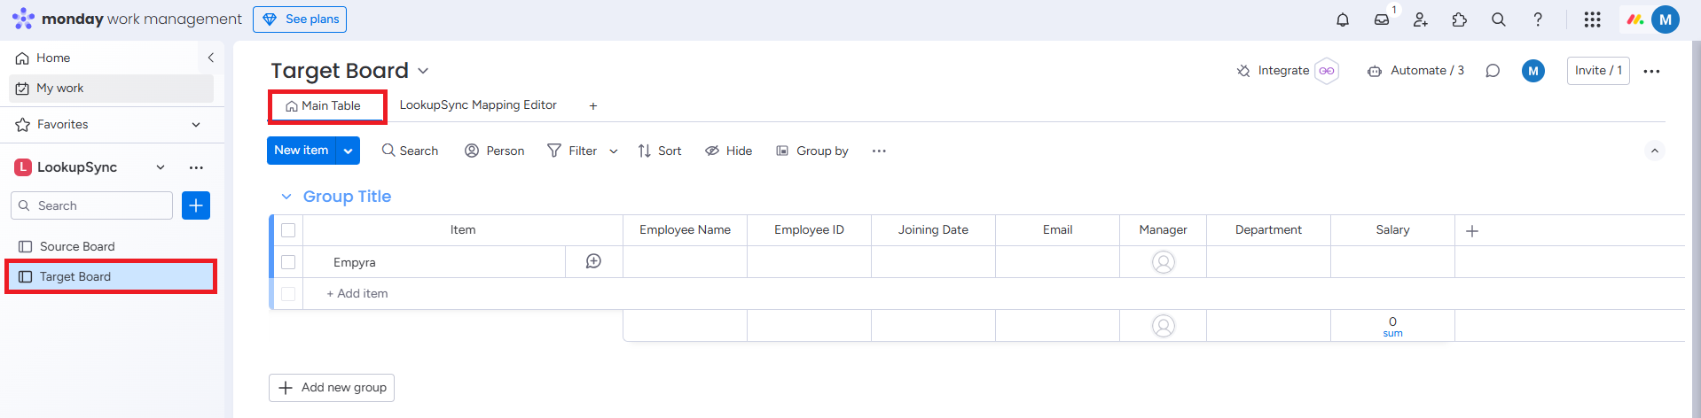The height and width of the screenshot is (418, 1701).
Task: Open the LookupSync Mapping Editor tab
Action: [478, 105]
